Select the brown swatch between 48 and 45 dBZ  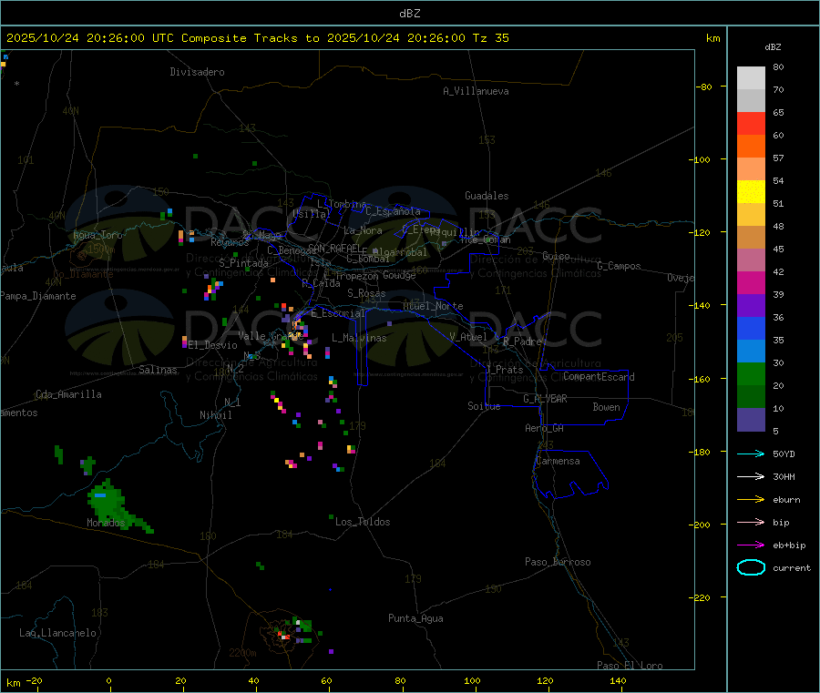pyautogui.click(x=751, y=238)
